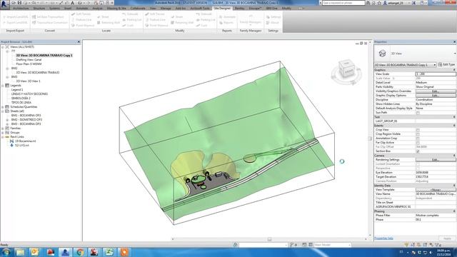Viewport: 457px width, 257px height.
Task: Click the Save icon in quick access toolbar
Action: 19,3
